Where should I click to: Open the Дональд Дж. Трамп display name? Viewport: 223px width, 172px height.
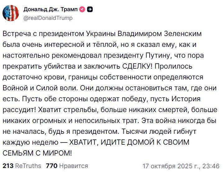[51, 10]
